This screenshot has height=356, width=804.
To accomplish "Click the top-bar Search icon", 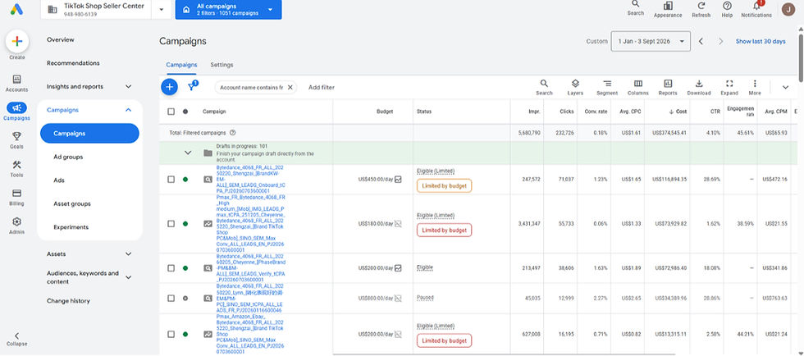I will pyautogui.click(x=635, y=4).
